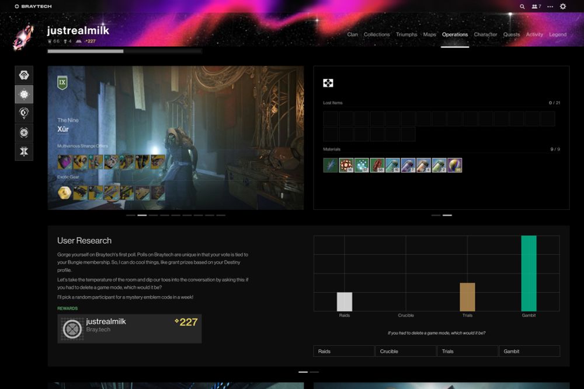Vote Trials in the poll options

[467, 351]
